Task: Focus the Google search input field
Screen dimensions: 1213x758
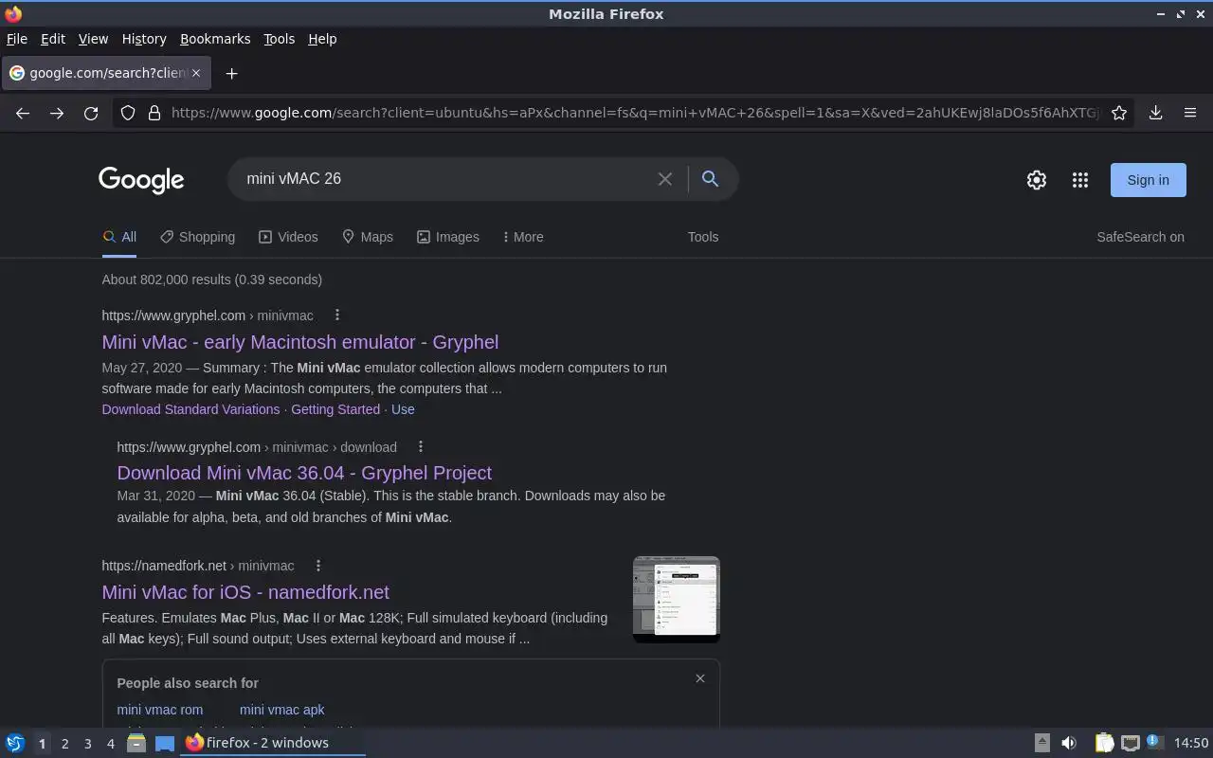Action: (x=445, y=179)
